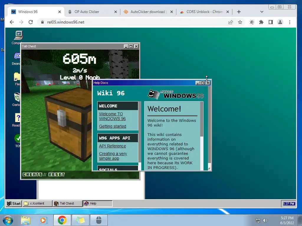Open Windows Media Player taskbar icon

[x=44, y=220]
